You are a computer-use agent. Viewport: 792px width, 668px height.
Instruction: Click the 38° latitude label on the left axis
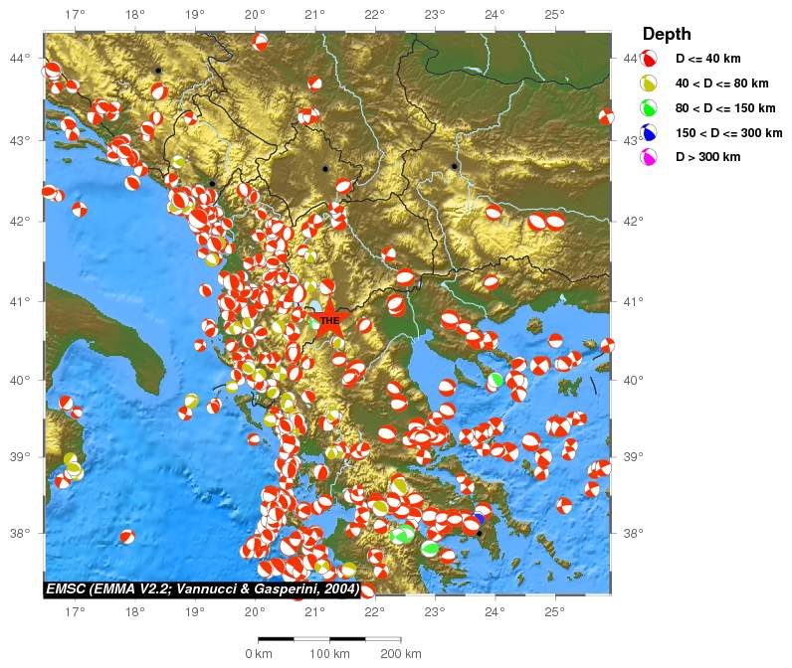(x=20, y=533)
